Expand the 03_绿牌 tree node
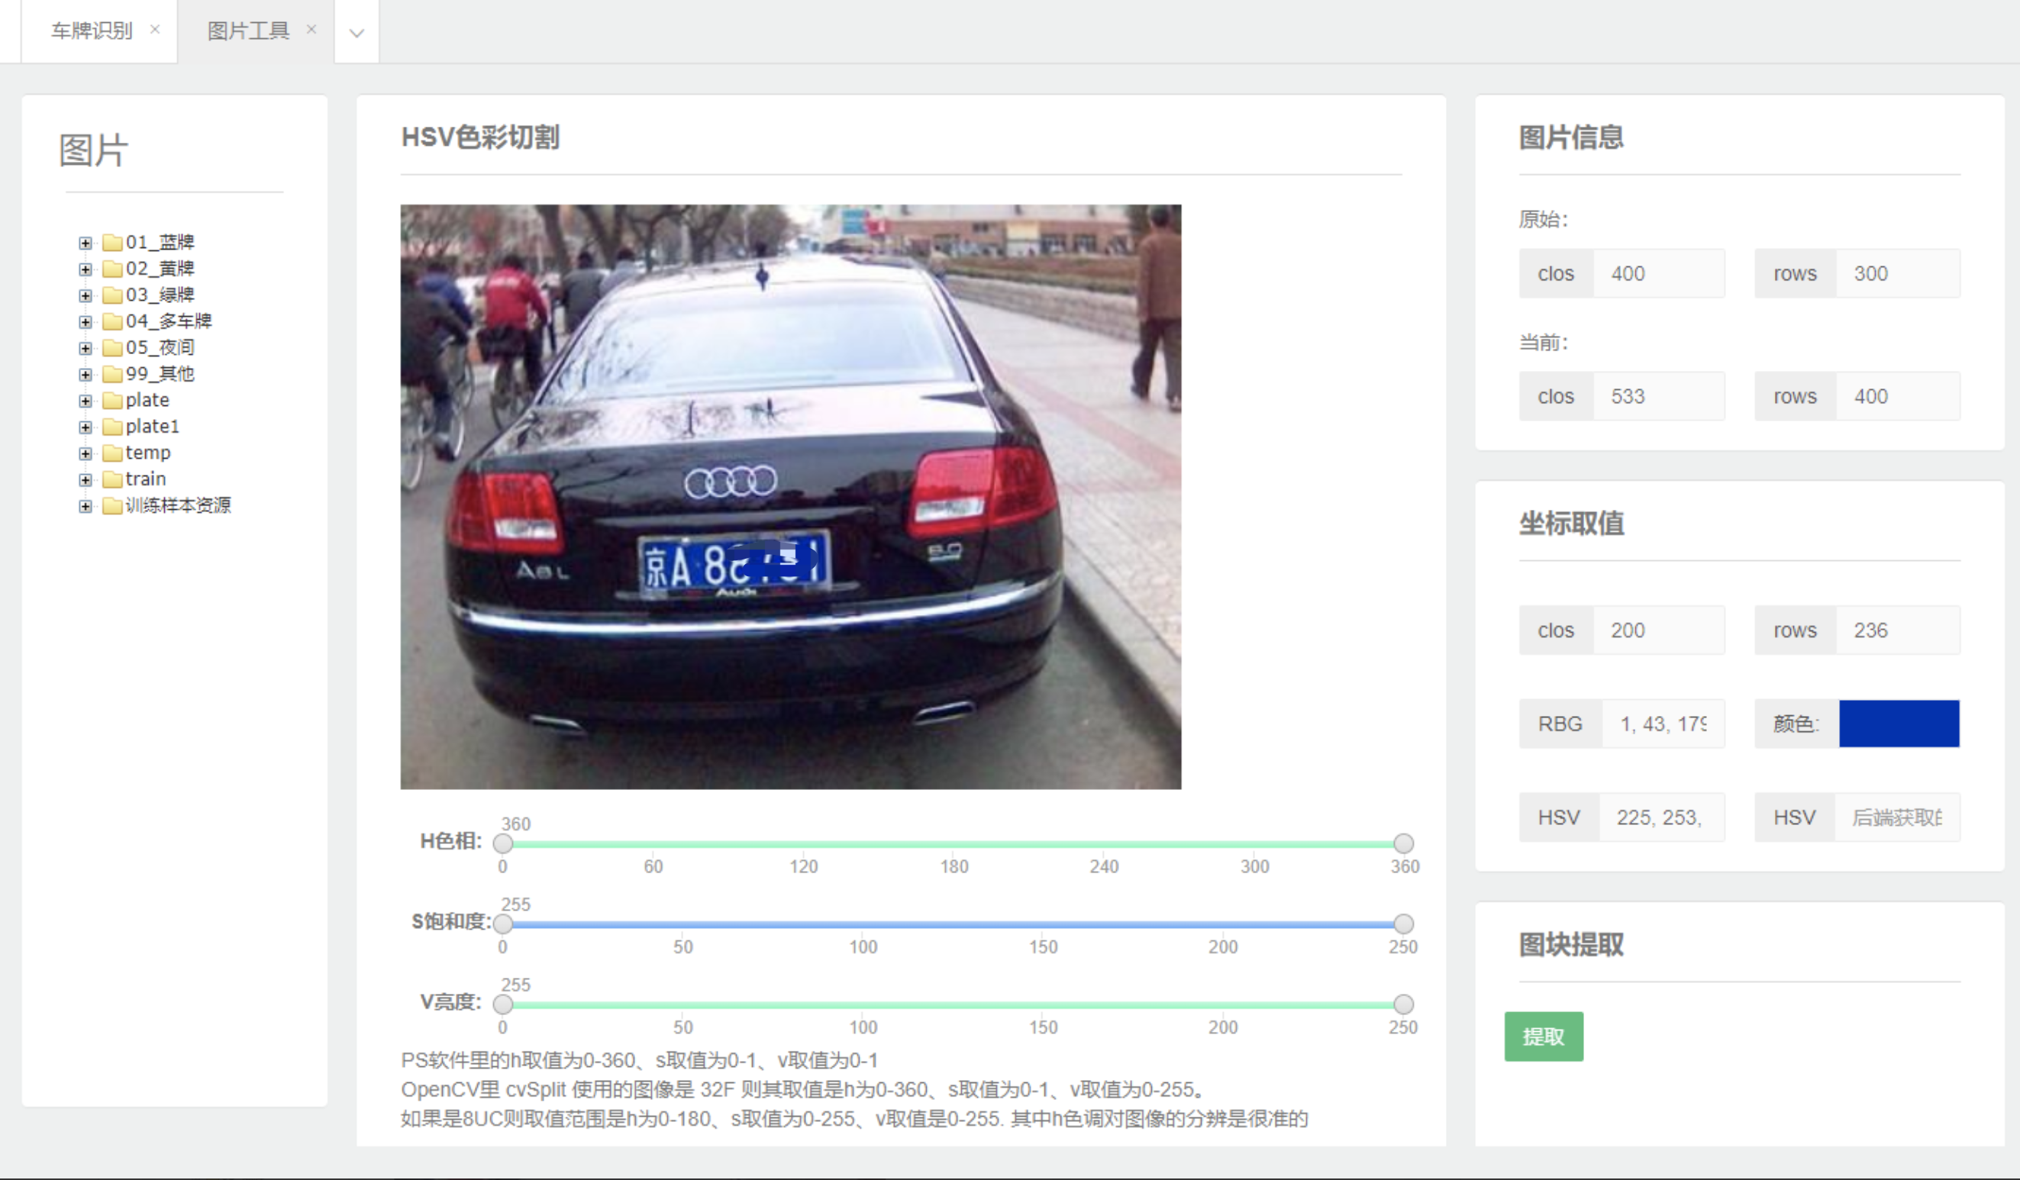The height and width of the screenshot is (1180, 2020). coord(85,295)
